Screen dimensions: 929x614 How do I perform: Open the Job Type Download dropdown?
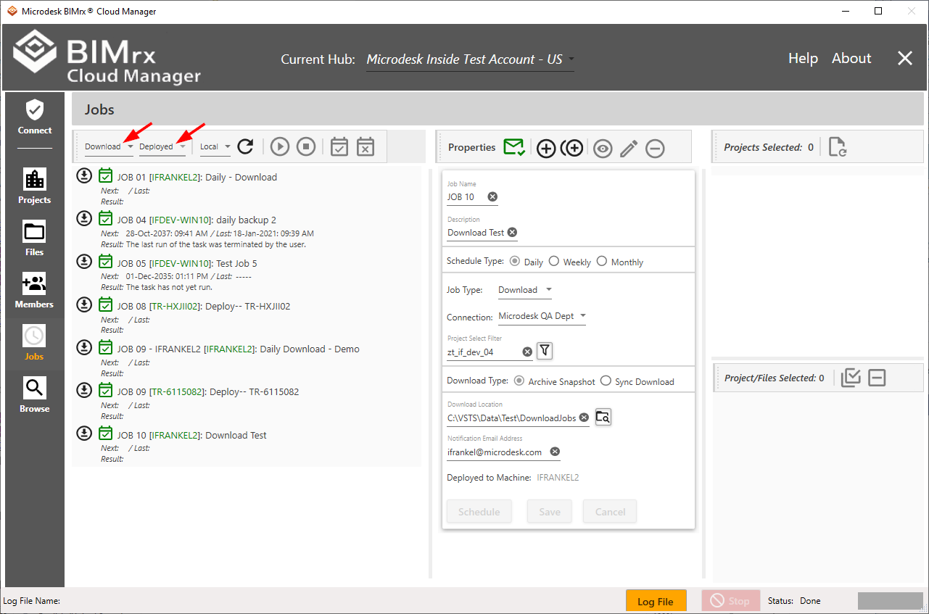525,290
